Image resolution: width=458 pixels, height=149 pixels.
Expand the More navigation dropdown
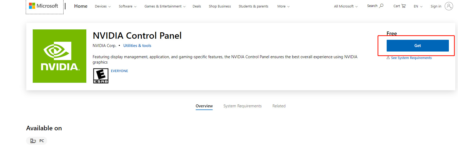(283, 6)
